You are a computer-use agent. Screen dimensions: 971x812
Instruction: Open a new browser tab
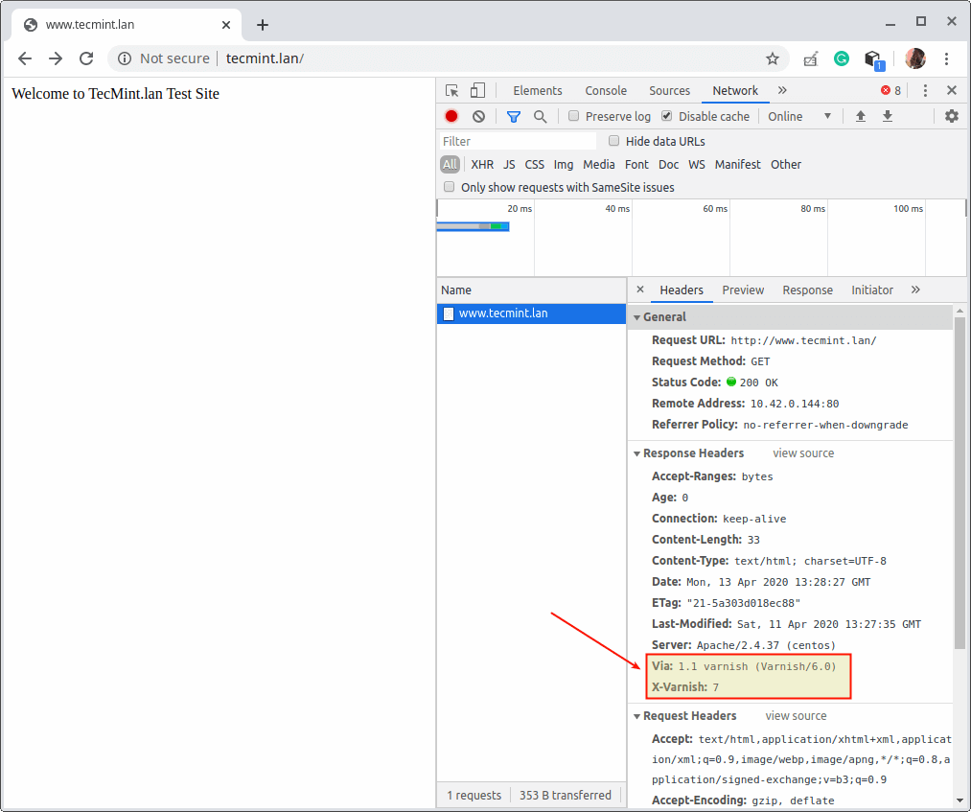click(263, 25)
